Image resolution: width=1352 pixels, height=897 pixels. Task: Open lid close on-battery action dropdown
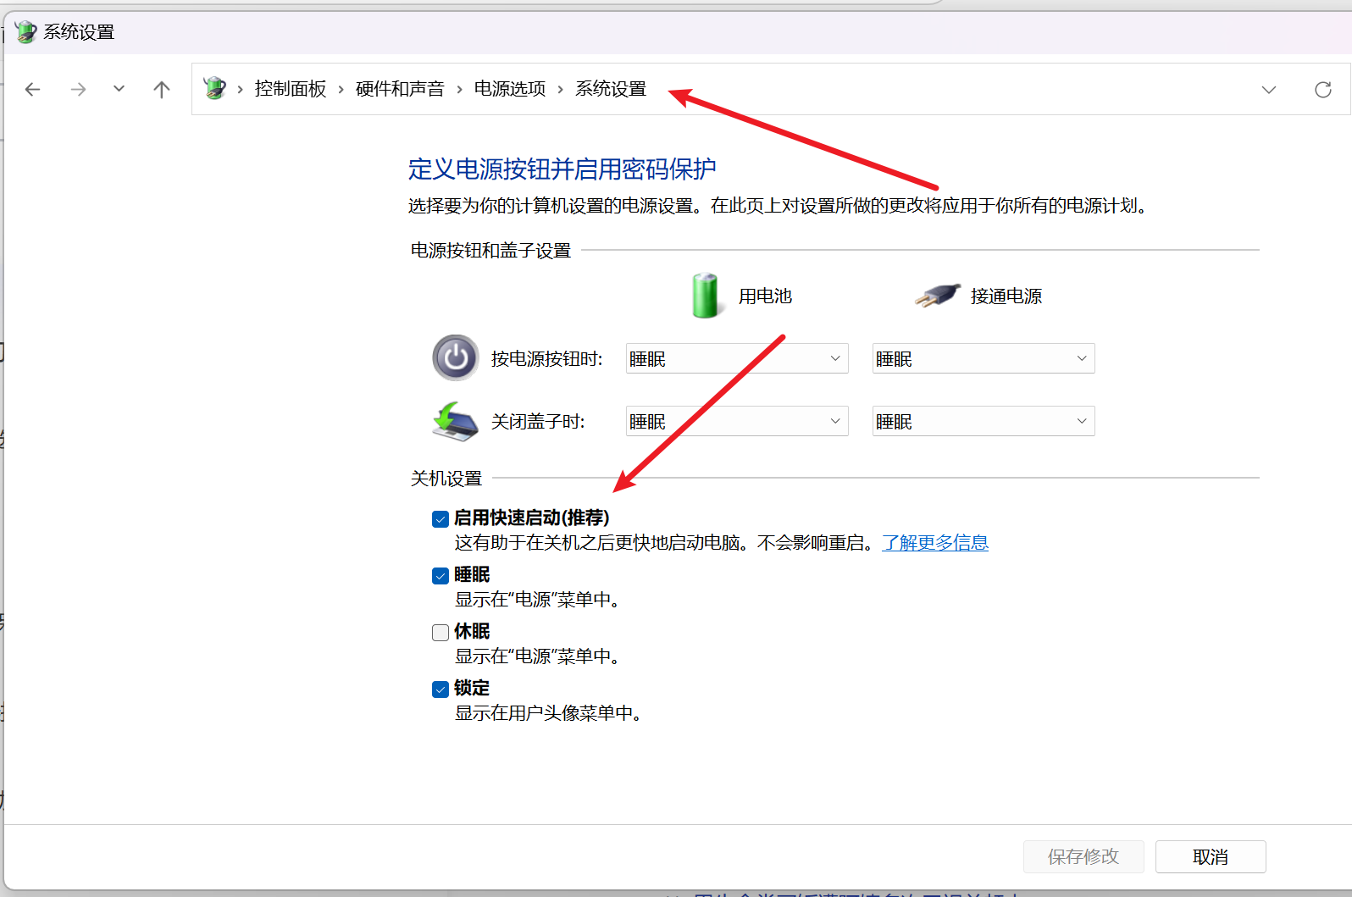tap(737, 421)
